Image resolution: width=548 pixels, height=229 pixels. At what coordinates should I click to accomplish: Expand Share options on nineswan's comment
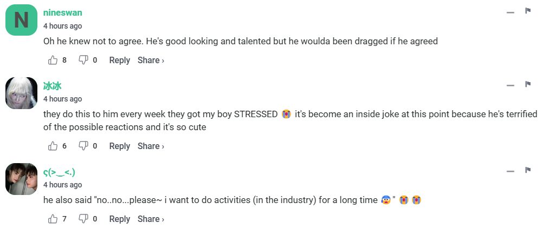click(151, 60)
